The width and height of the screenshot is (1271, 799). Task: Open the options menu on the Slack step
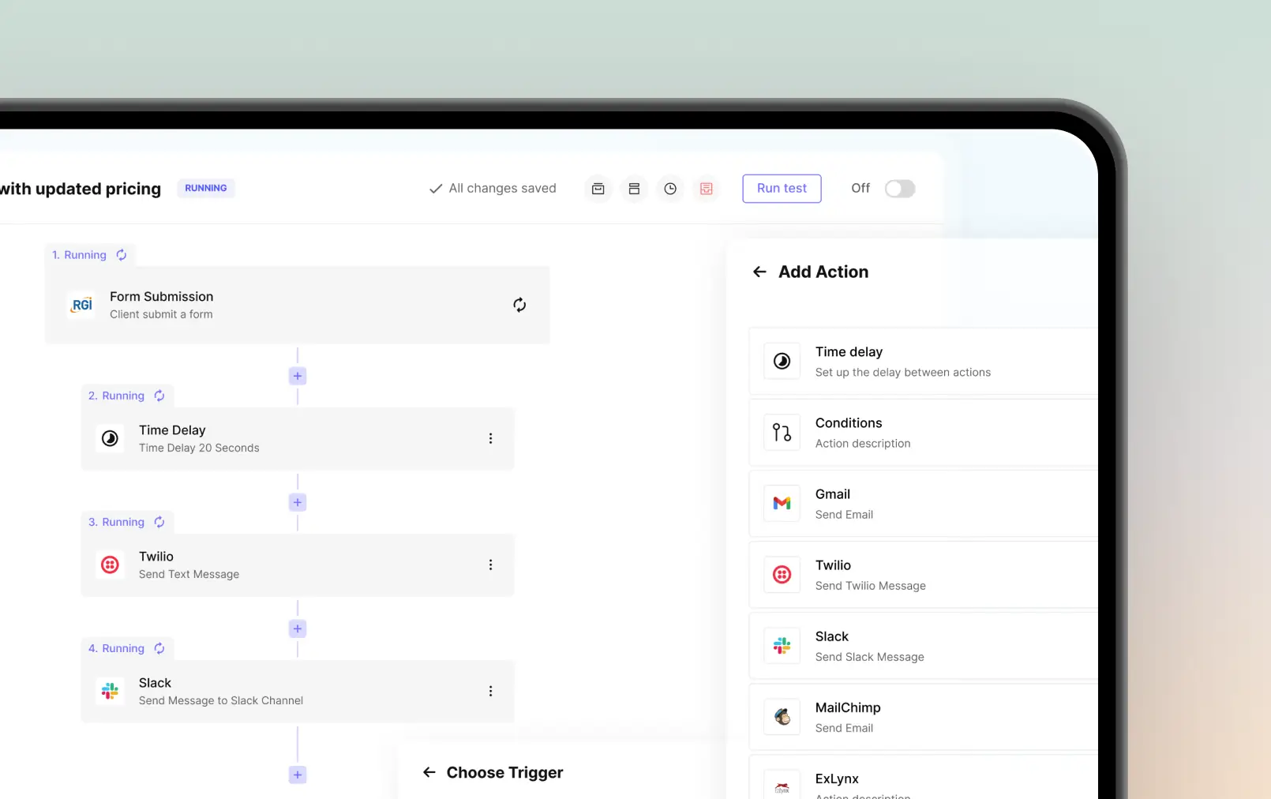[x=490, y=691]
